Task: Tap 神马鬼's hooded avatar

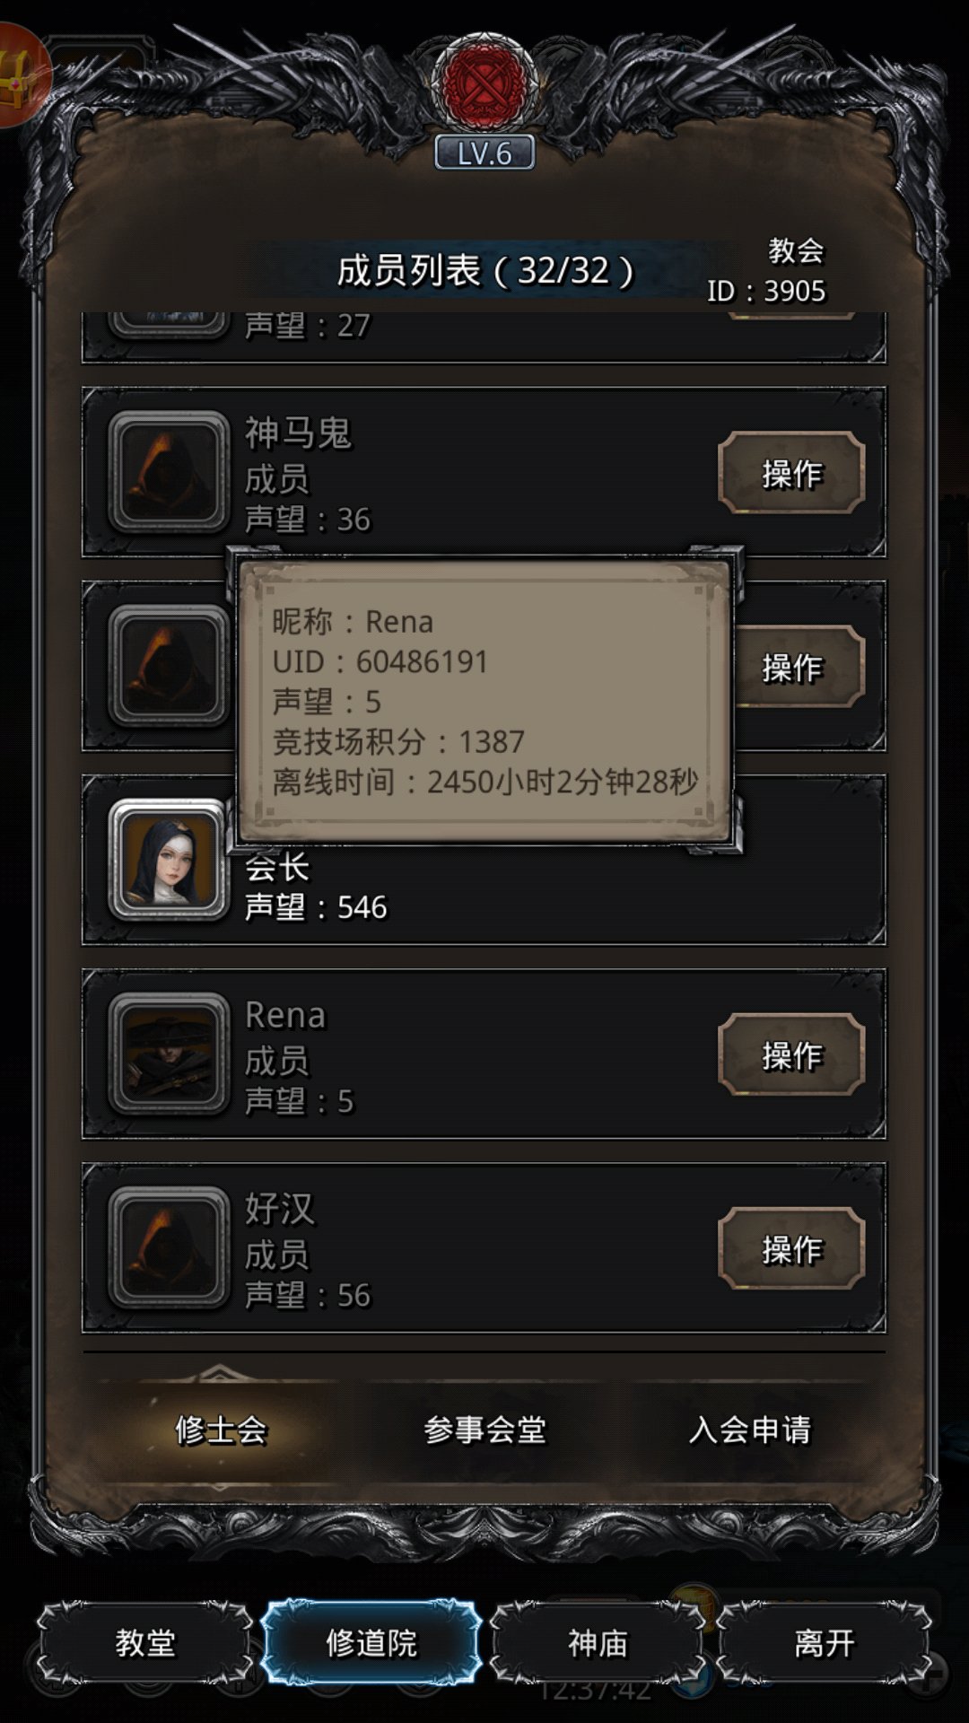Action: coord(169,472)
